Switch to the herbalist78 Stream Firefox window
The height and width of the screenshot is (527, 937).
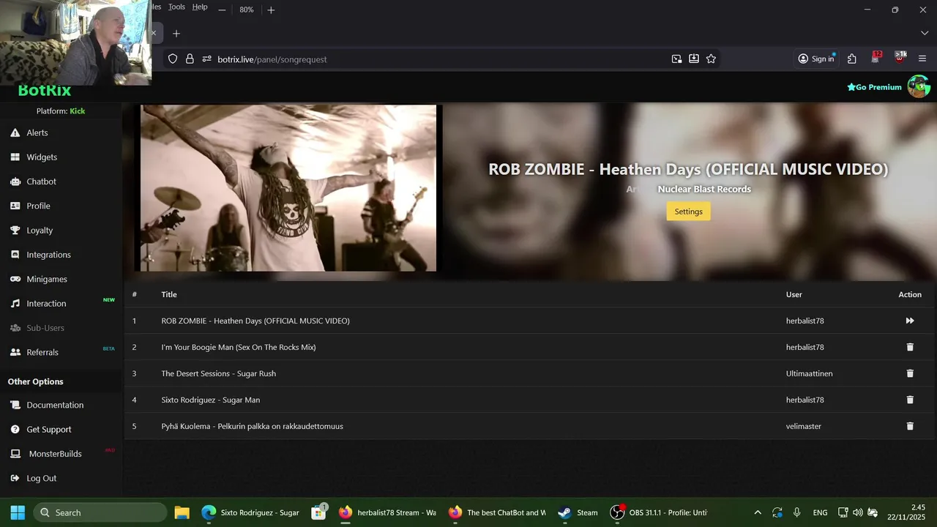(x=387, y=512)
